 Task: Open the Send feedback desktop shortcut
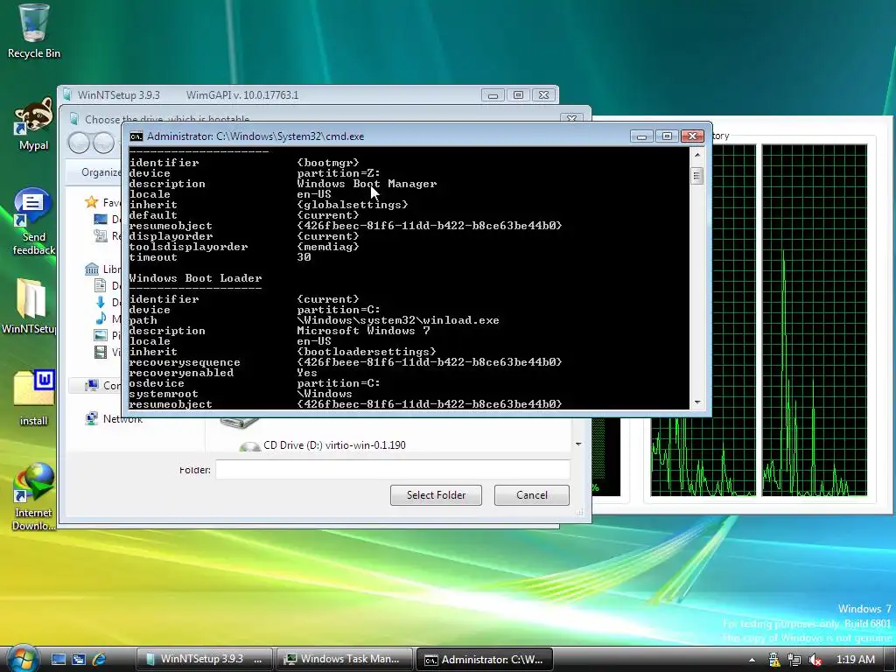pos(33,221)
